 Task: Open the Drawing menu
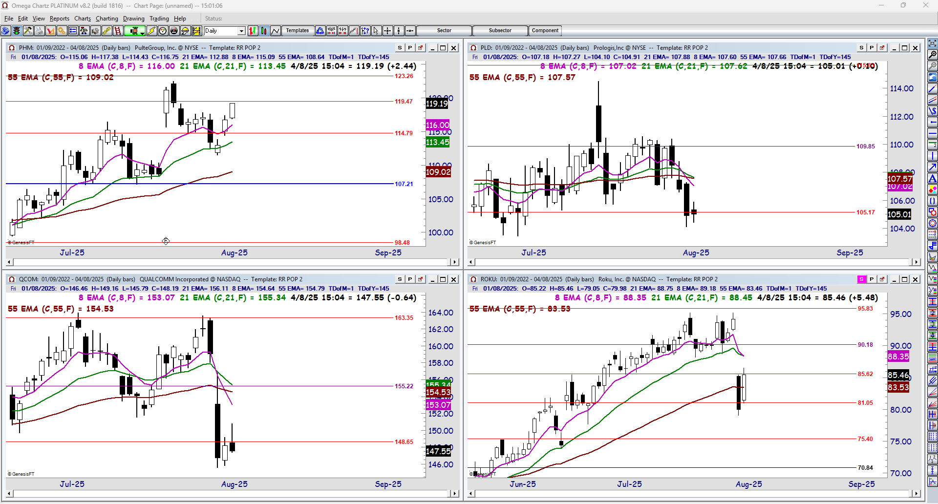click(134, 19)
